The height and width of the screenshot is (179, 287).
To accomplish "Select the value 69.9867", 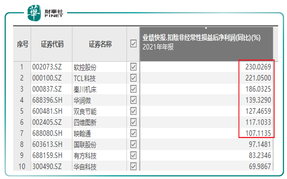I will 260,166.
